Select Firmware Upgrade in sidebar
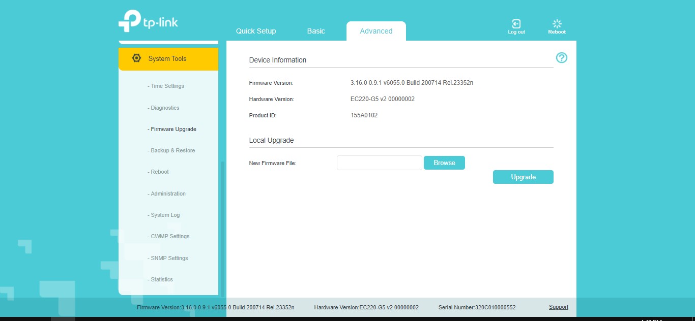Viewport: 695px width, 321px height. coord(173,129)
